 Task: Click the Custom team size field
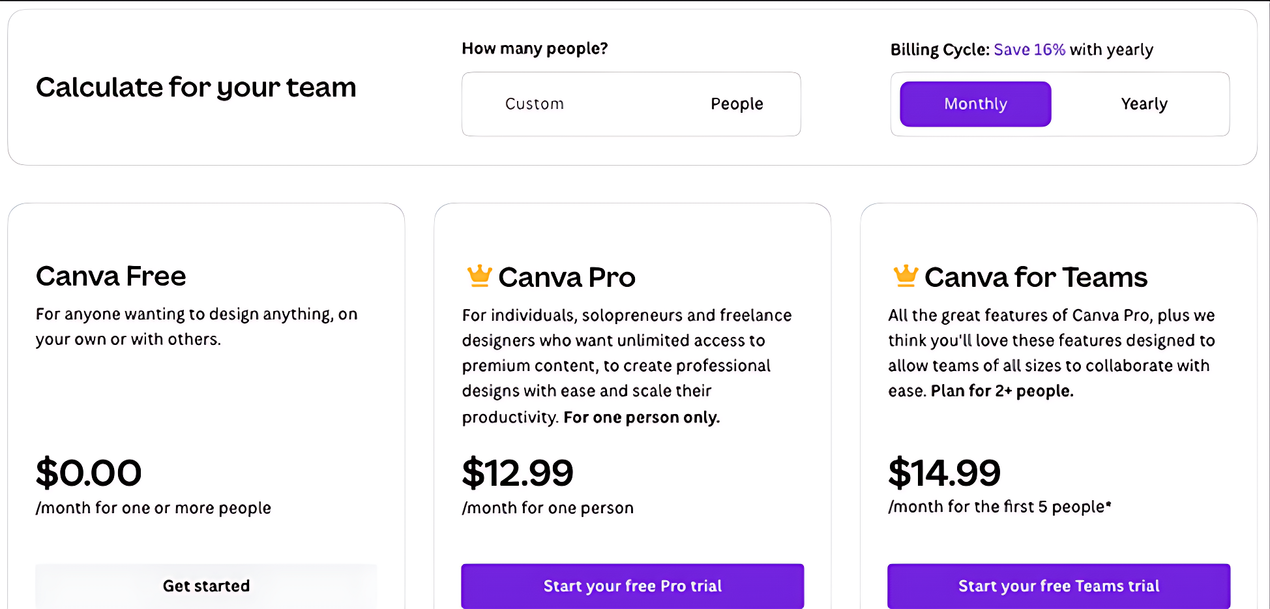click(x=535, y=103)
